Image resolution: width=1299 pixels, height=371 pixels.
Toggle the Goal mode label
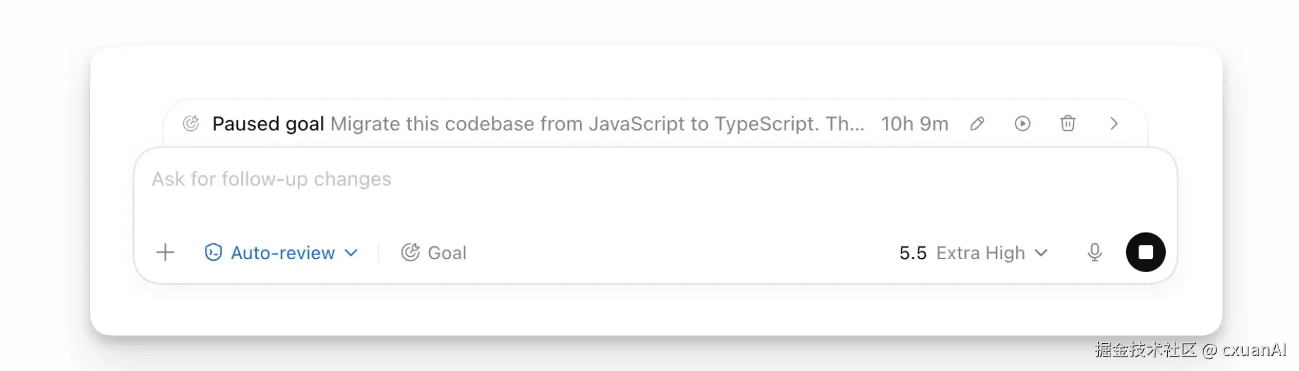click(447, 253)
